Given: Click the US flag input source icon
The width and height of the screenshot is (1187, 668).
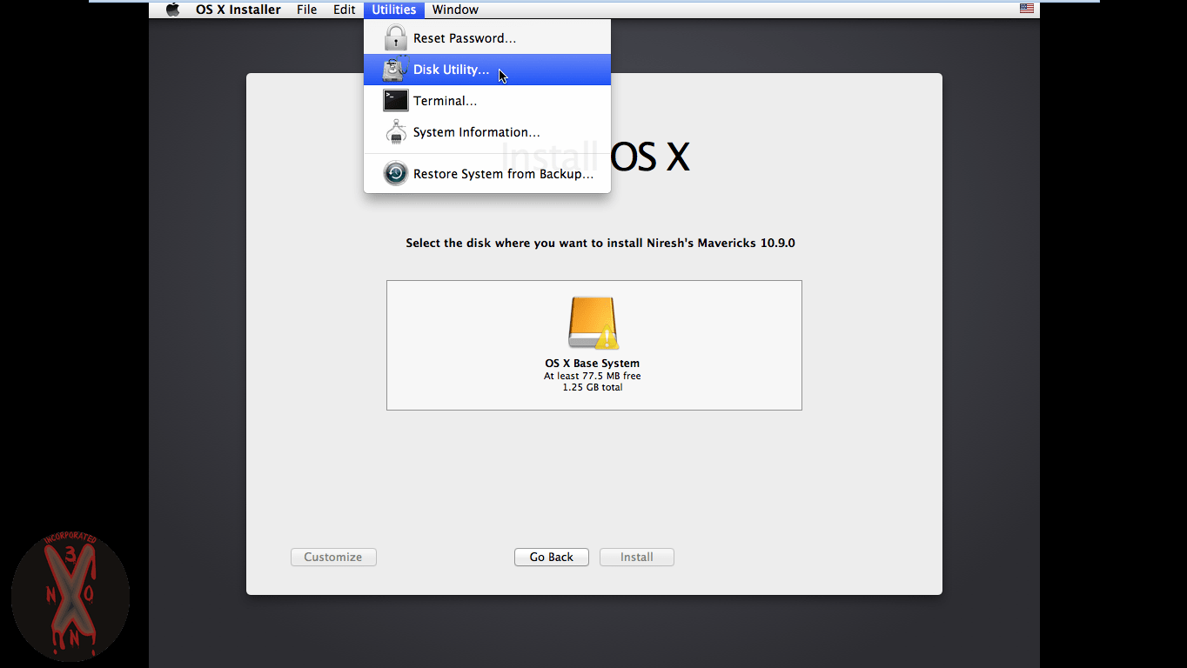Looking at the screenshot, I should pyautogui.click(x=1027, y=9).
